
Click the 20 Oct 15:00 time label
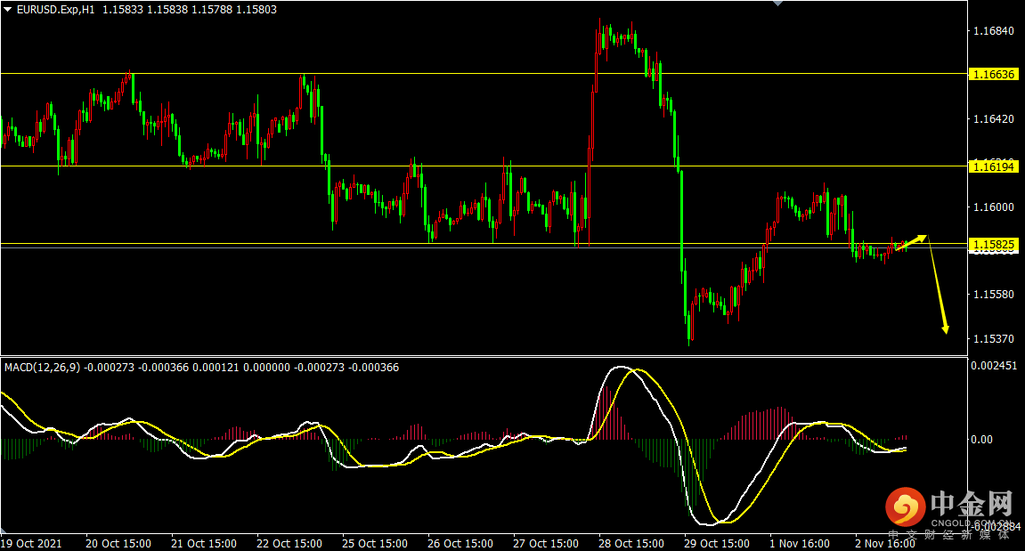(118, 544)
